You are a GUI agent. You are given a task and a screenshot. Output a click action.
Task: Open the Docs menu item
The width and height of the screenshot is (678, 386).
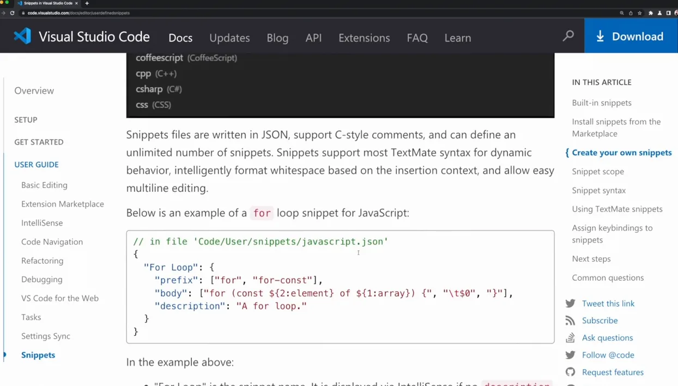click(x=180, y=38)
